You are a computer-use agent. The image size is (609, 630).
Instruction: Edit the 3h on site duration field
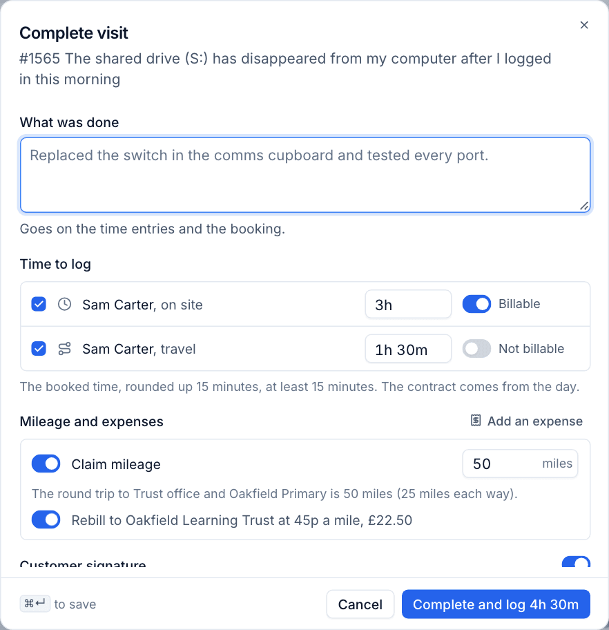click(408, 304)
